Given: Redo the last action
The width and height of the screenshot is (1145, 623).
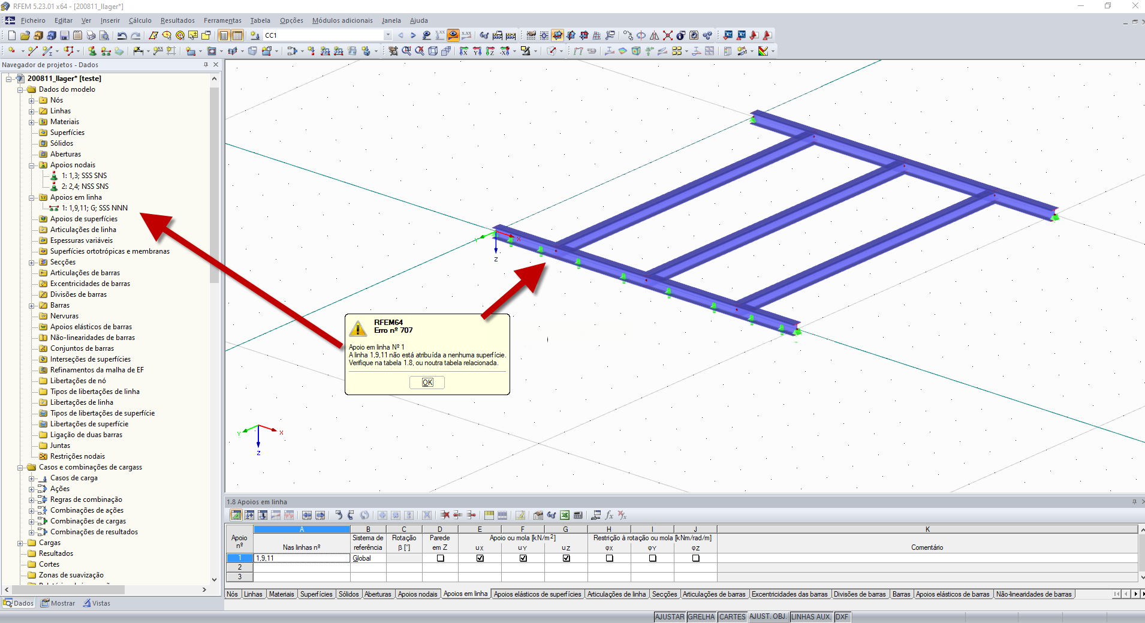Looking at the screenshot, I should 135,35.
